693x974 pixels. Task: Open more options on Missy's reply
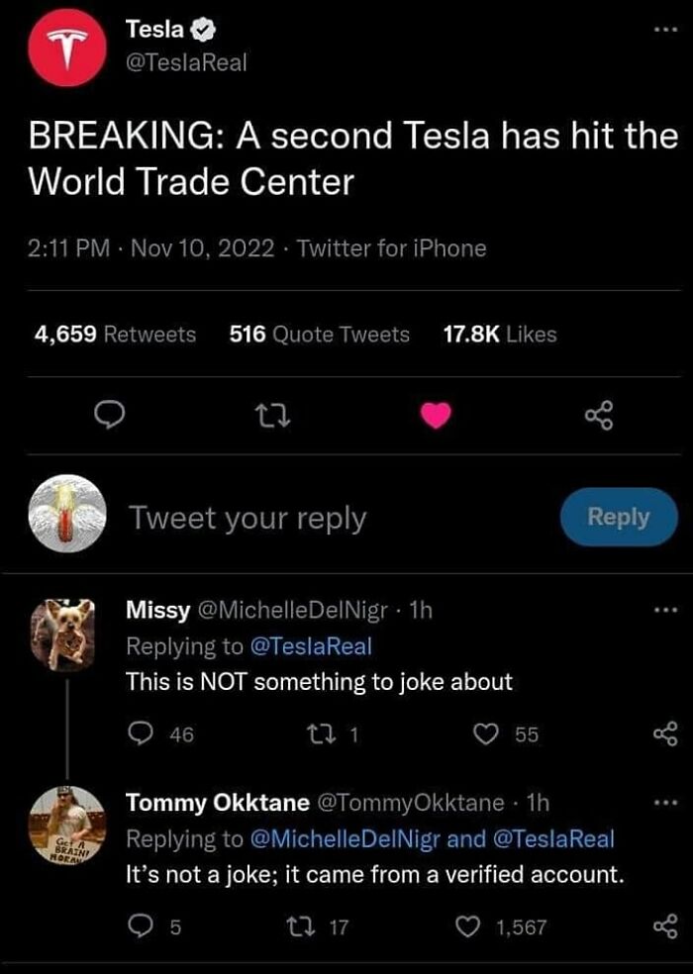[x=665, y=610]
